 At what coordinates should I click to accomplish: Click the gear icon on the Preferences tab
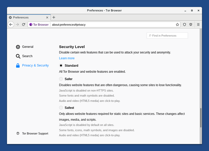[10, 17]
